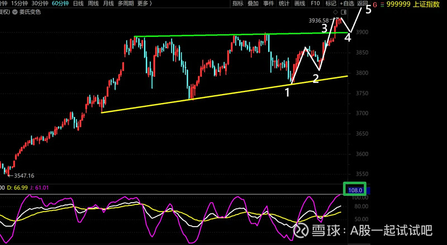Open the 指标 indicators toolbar button

tap(238, 3)
